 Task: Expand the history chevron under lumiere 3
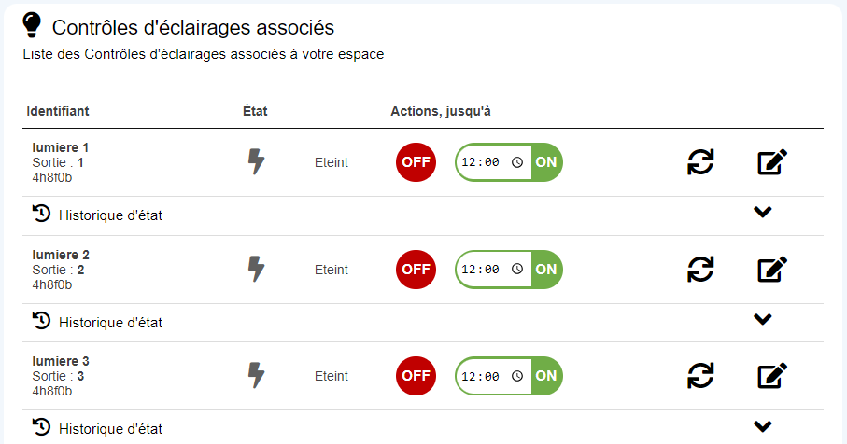pyautogui.click(x=763, y=426)
